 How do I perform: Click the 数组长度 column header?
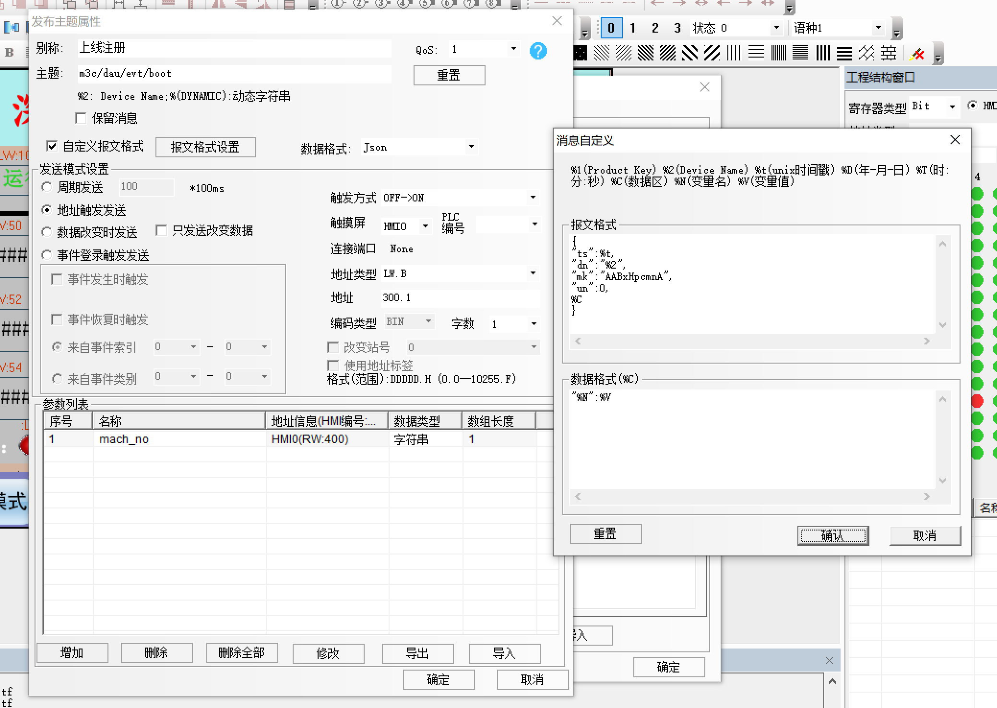coord(498,421)
